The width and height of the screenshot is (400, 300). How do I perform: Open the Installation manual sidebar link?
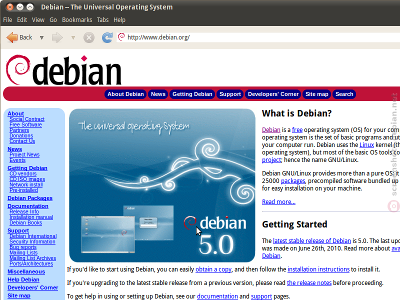click(x=31, y=217)
